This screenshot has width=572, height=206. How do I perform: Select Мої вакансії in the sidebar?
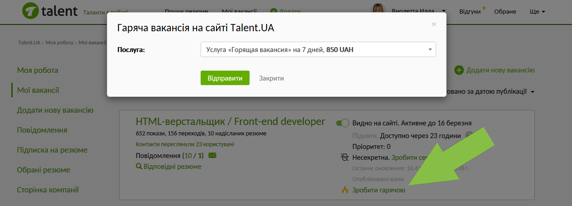[38, 90]
